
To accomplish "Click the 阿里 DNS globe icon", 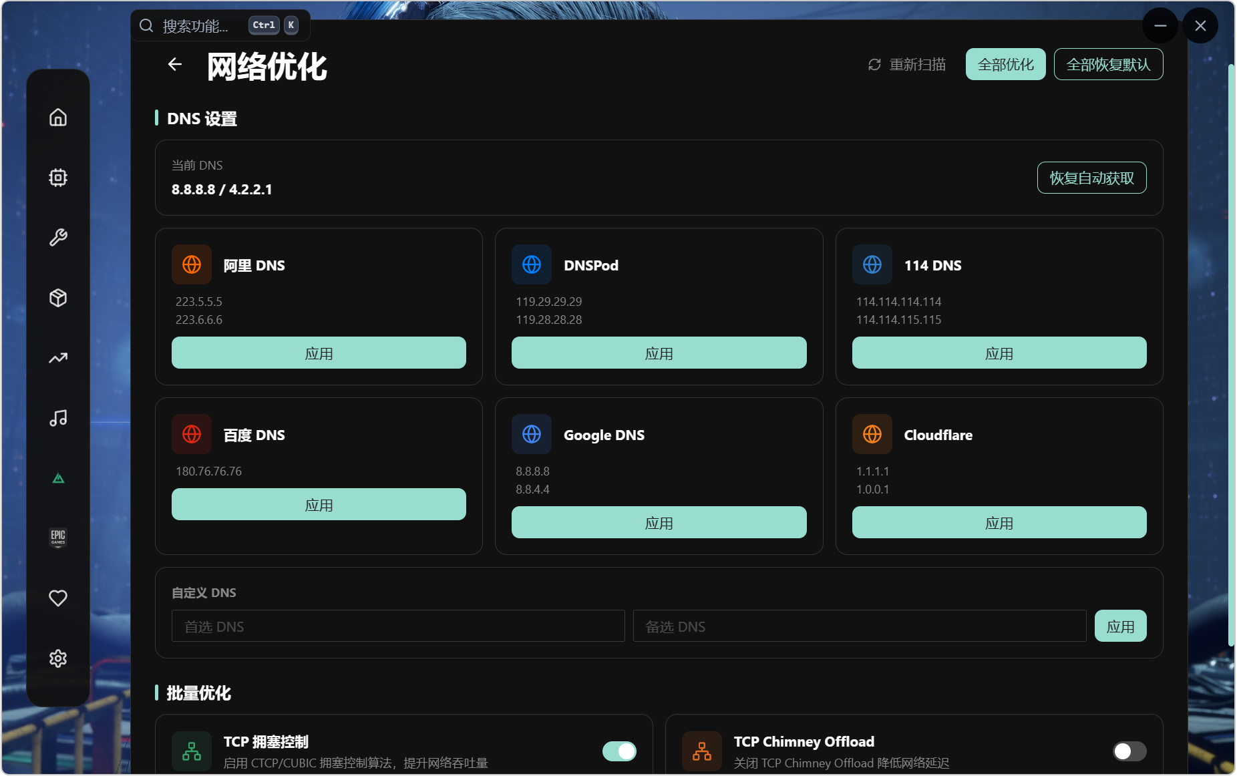I will [192, 264].
